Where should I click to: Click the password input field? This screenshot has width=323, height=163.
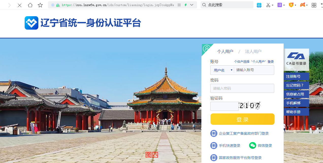[242, 88]
